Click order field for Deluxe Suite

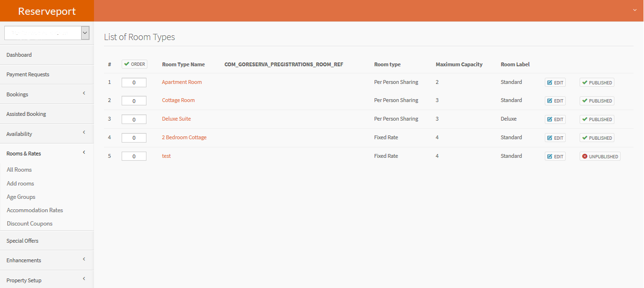[x=134, y=119]
